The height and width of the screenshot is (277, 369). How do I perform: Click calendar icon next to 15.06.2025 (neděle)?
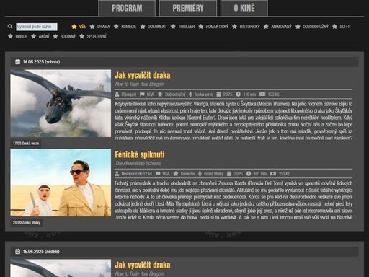click(17, 251)
